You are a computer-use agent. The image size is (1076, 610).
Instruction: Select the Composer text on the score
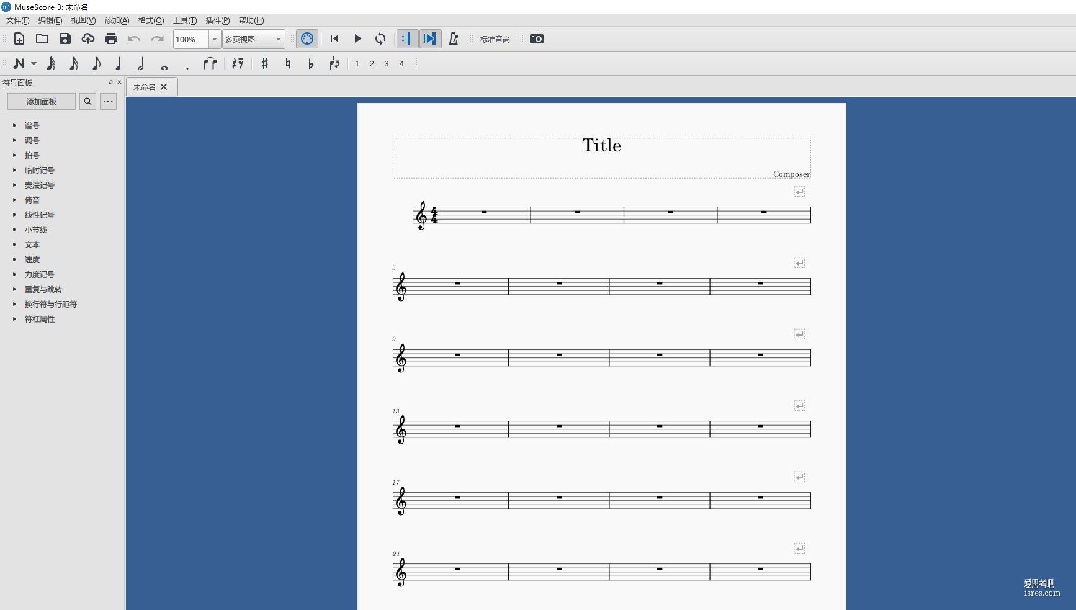(x=791, y=174)
